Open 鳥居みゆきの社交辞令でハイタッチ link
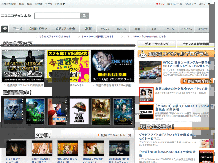This screenshot has height=163, width=218. 183,89
